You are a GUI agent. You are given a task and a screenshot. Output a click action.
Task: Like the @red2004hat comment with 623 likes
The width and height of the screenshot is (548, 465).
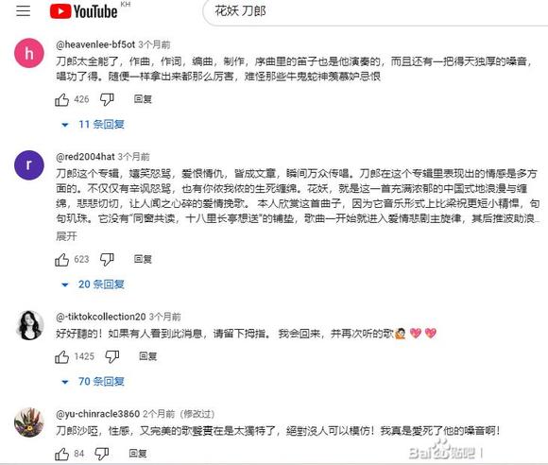click(61, 259)
